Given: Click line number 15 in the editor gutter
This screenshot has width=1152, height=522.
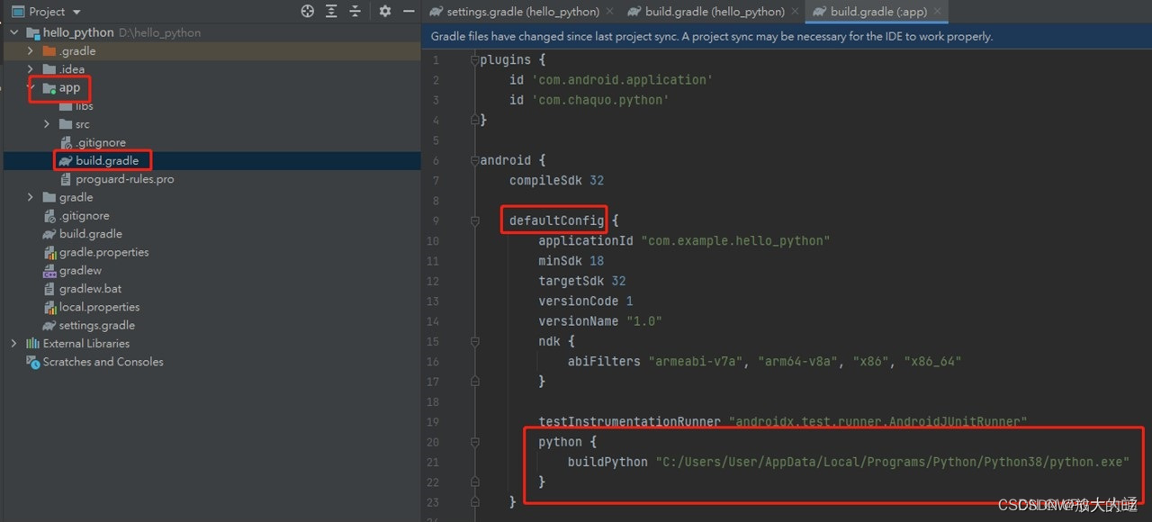Looking at the screenshot, I should click(x=433, y=341).
